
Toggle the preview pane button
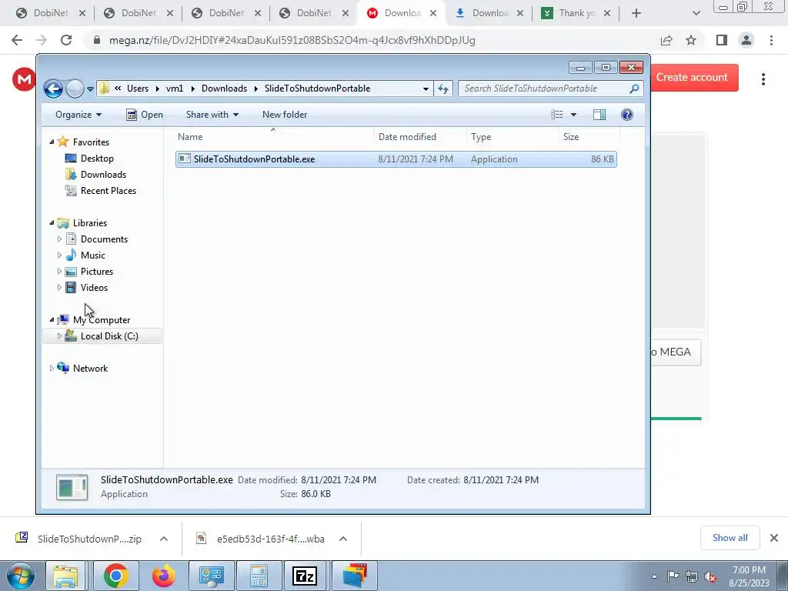point(599,115)
